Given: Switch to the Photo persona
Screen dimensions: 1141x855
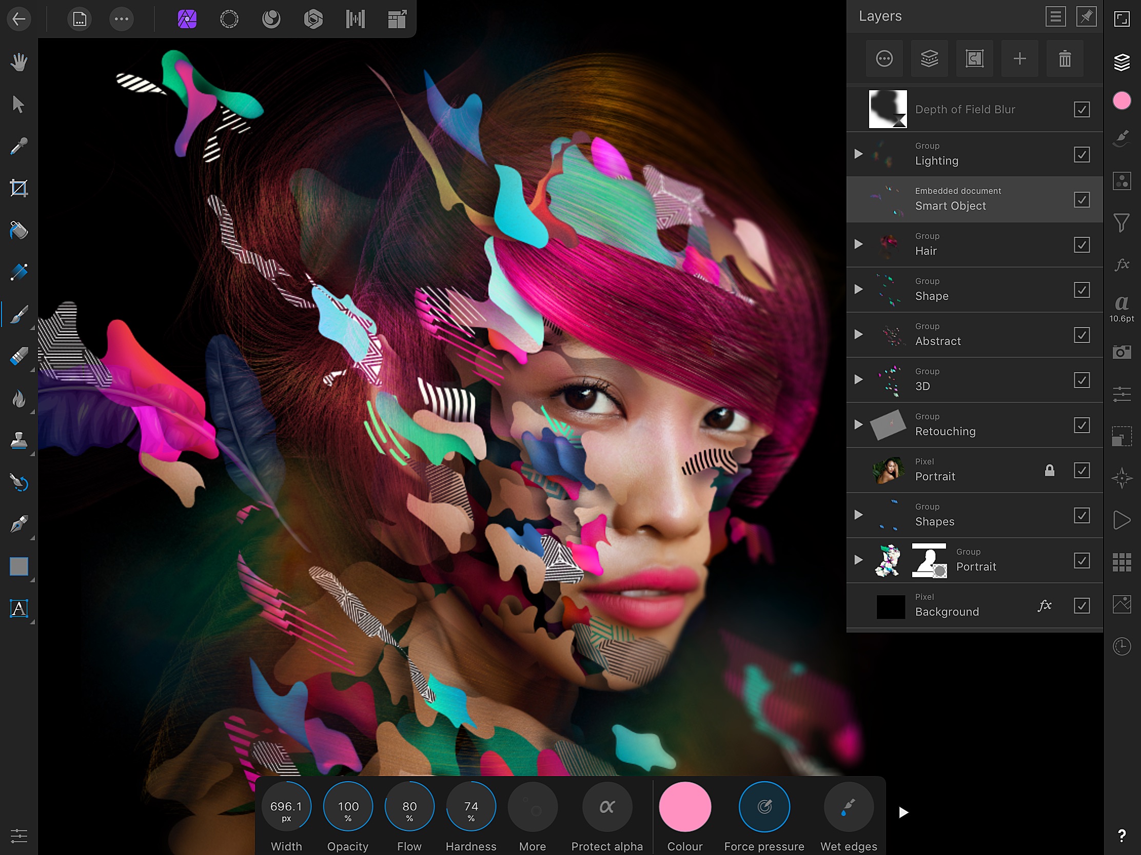Looking at the screenshot, I should (x=187, y=19).
